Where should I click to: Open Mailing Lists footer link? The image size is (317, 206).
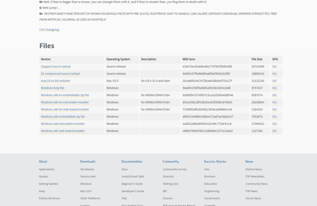171,184
